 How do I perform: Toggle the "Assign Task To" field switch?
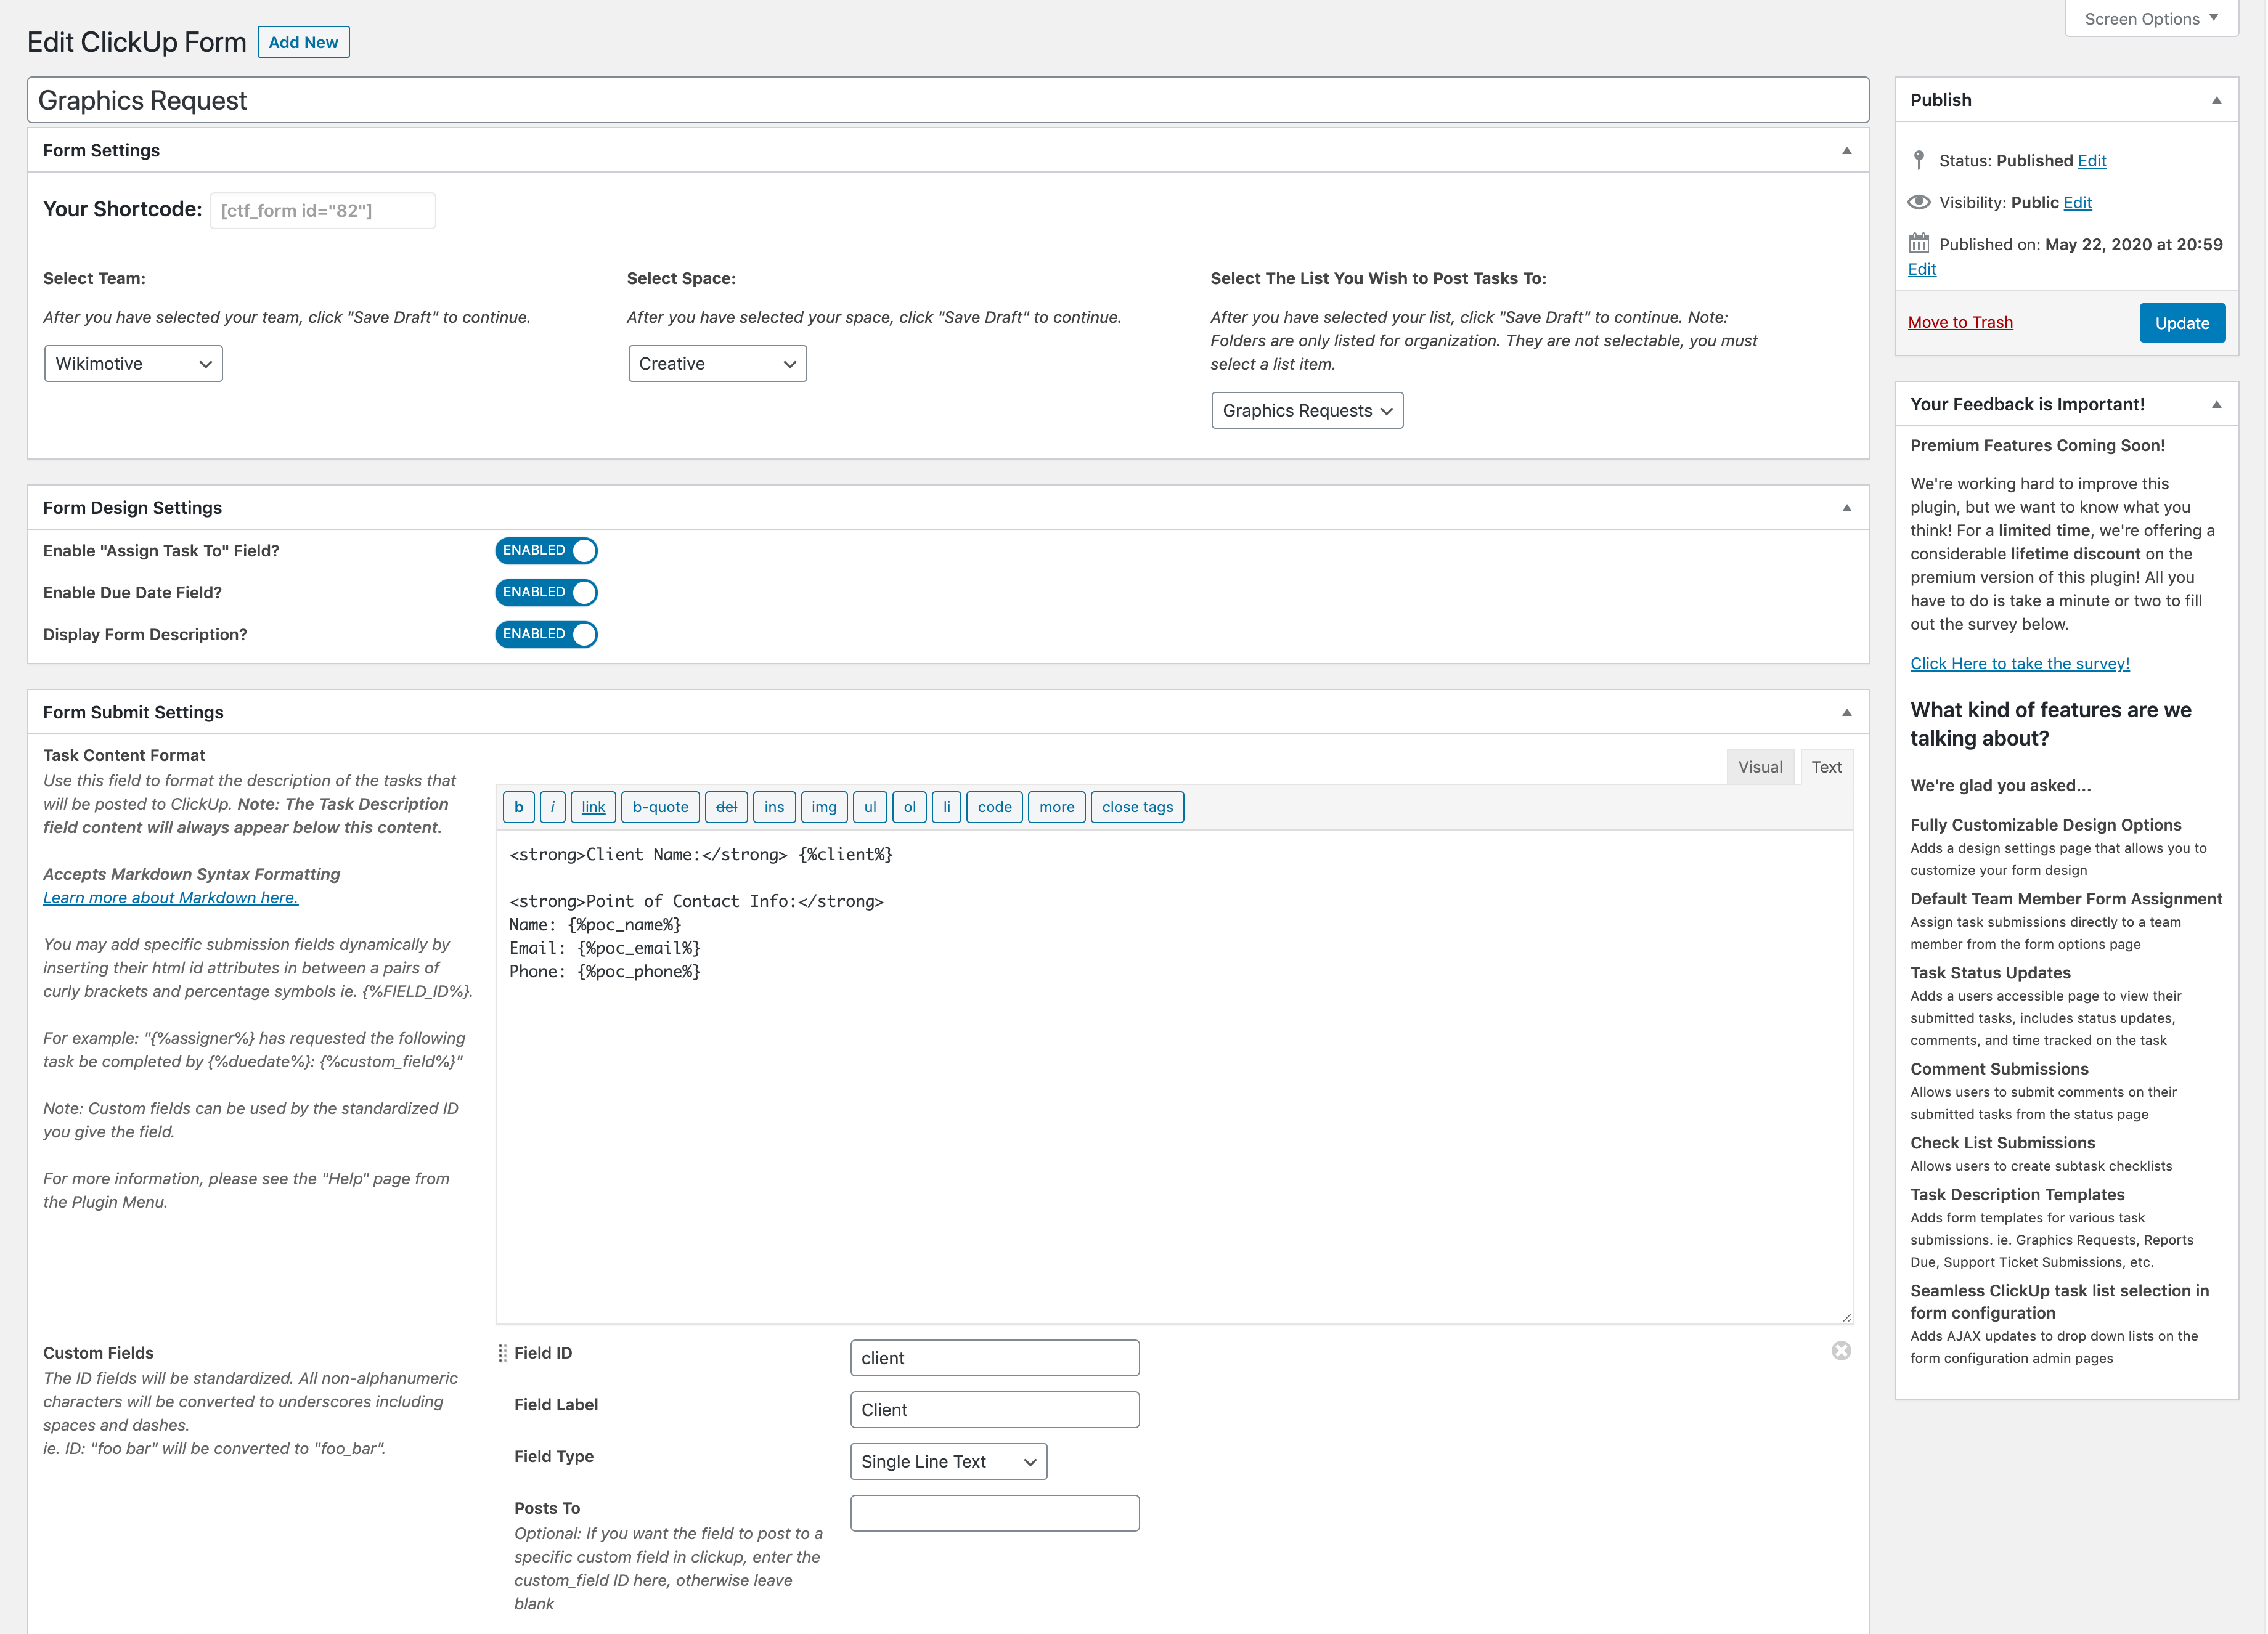click(546, 551)
